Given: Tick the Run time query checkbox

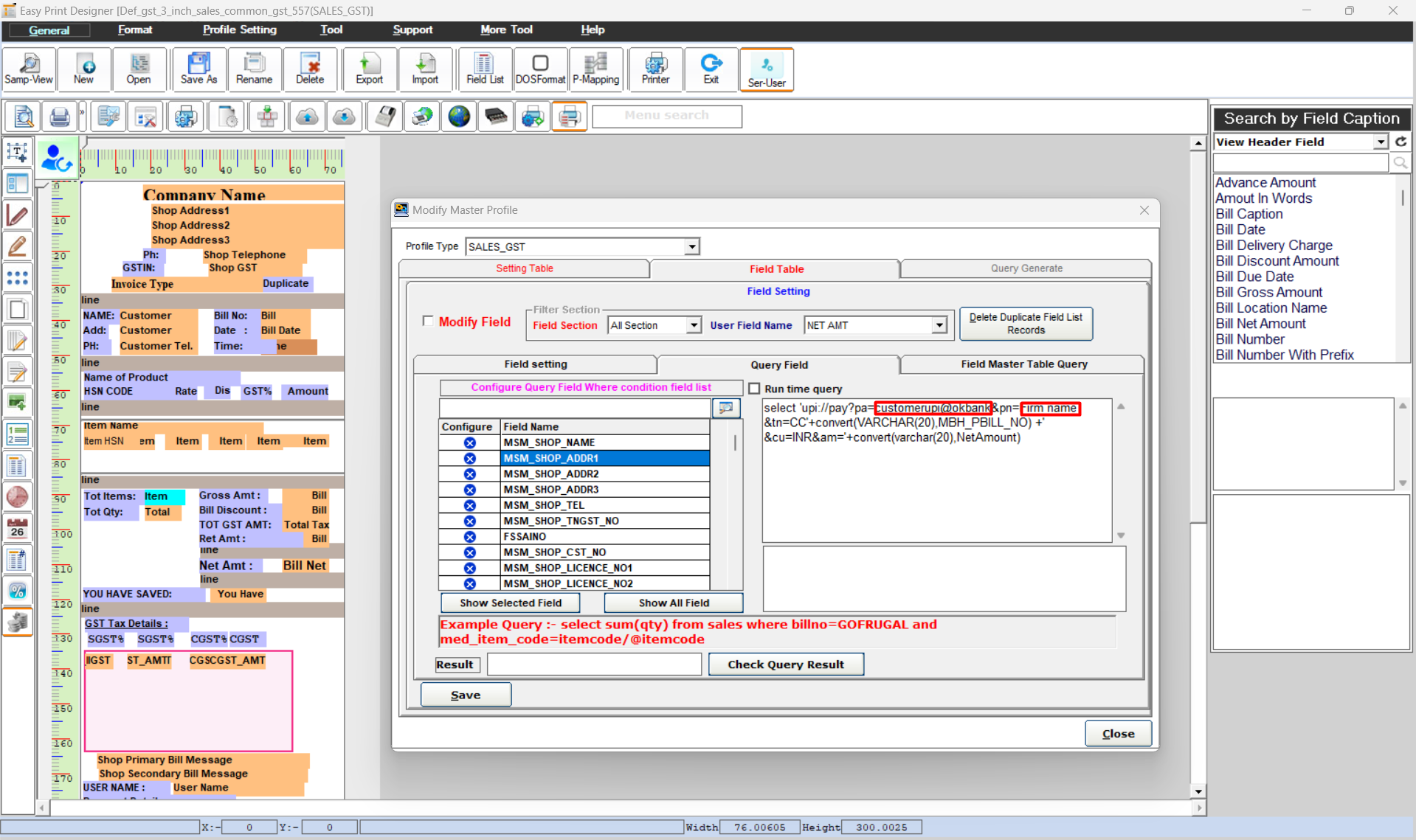Looking at the screenshot, I should pos(754,389).
